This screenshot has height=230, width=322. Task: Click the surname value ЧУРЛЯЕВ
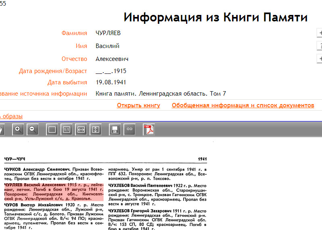click(108, 33)
